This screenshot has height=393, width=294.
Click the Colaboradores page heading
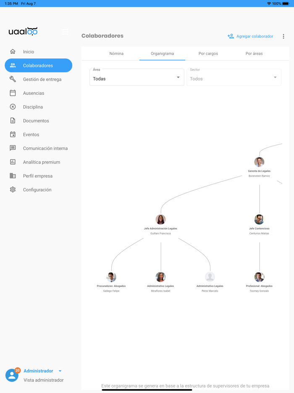[102, 36]
